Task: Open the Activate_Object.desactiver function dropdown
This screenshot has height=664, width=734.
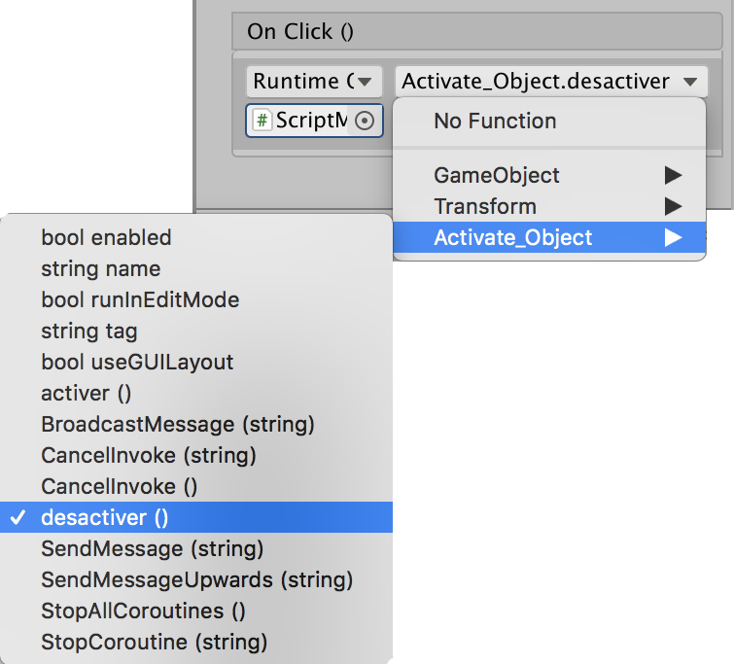Action: 550,82
